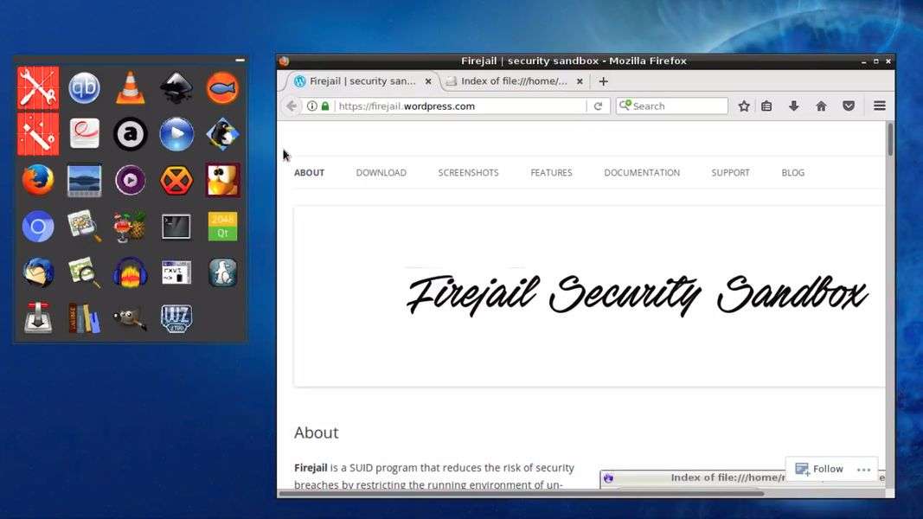Open GIMP from the launcher

click(x=130, y=318)
